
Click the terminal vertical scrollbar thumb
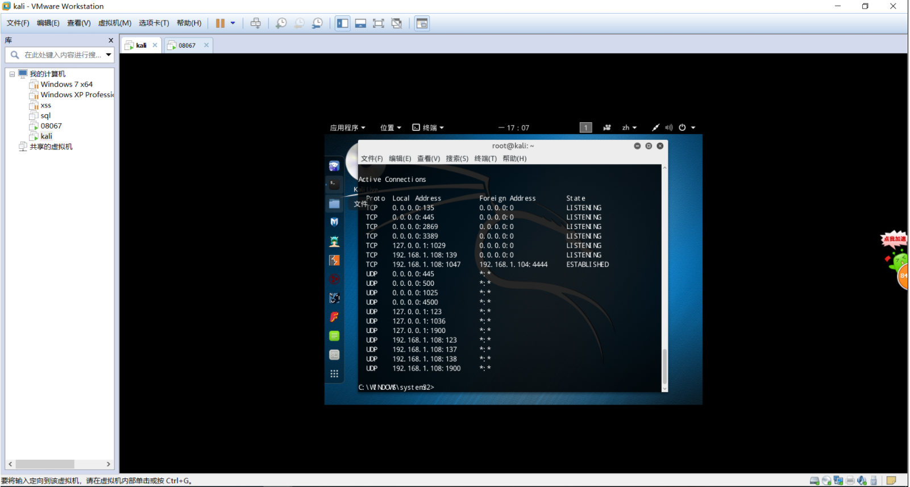click(664, 367)
